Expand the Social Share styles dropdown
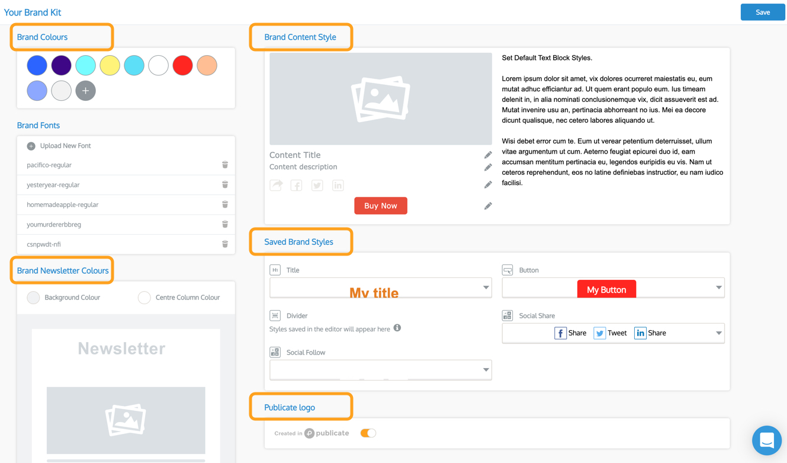 click(718, 333)
